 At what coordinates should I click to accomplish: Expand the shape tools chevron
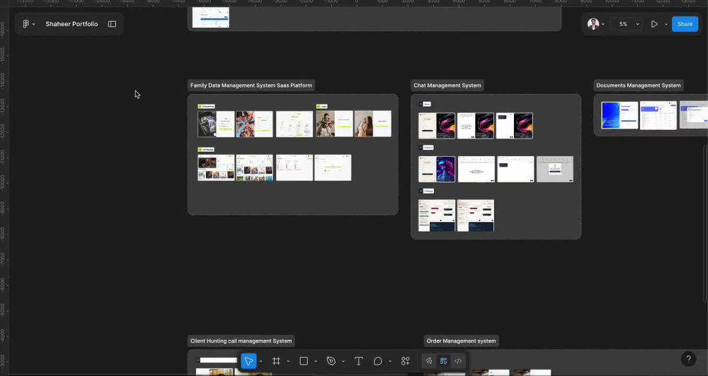[316, 361]
